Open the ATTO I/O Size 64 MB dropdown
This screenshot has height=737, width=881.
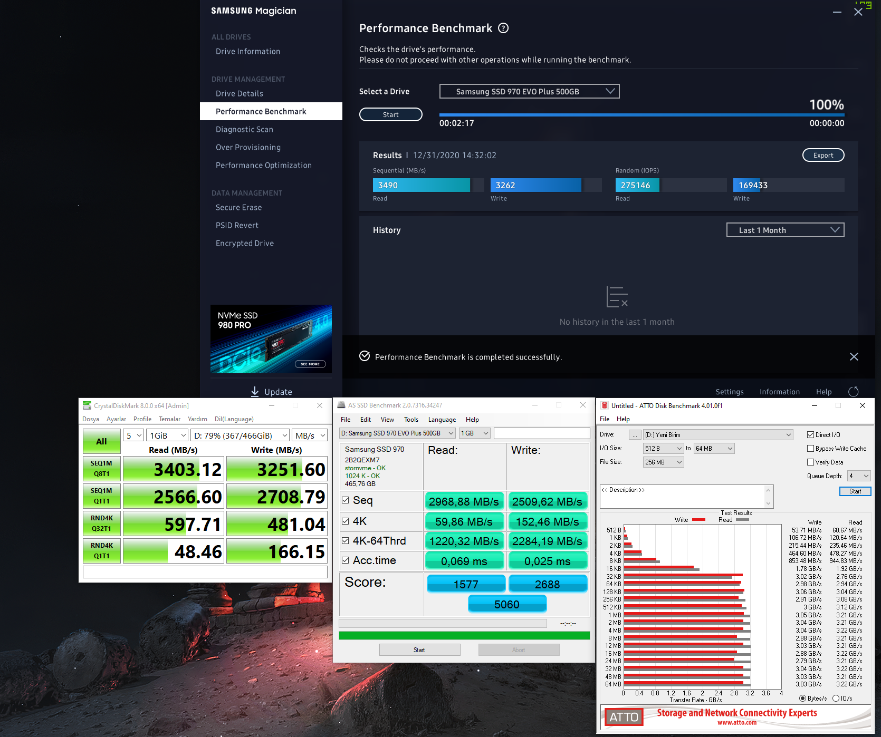[x=714, y=448]
